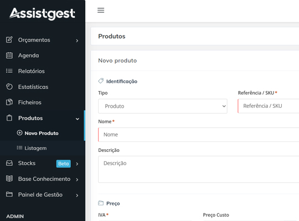Expand the Orçamentos submenu chevron
299x221 pixels.
(x=77, y=40)
